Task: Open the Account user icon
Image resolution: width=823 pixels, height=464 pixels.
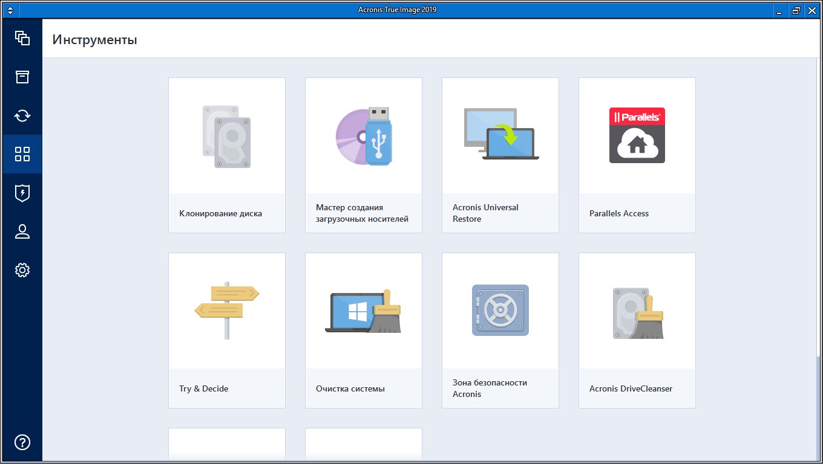Action: pyautogui.click(x=22, y=231)
